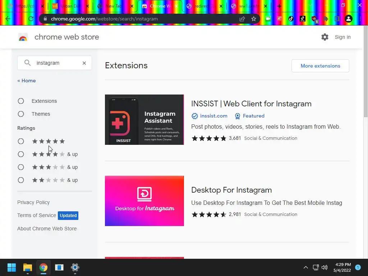Filter by two stars & up

(x=21, y=180)
